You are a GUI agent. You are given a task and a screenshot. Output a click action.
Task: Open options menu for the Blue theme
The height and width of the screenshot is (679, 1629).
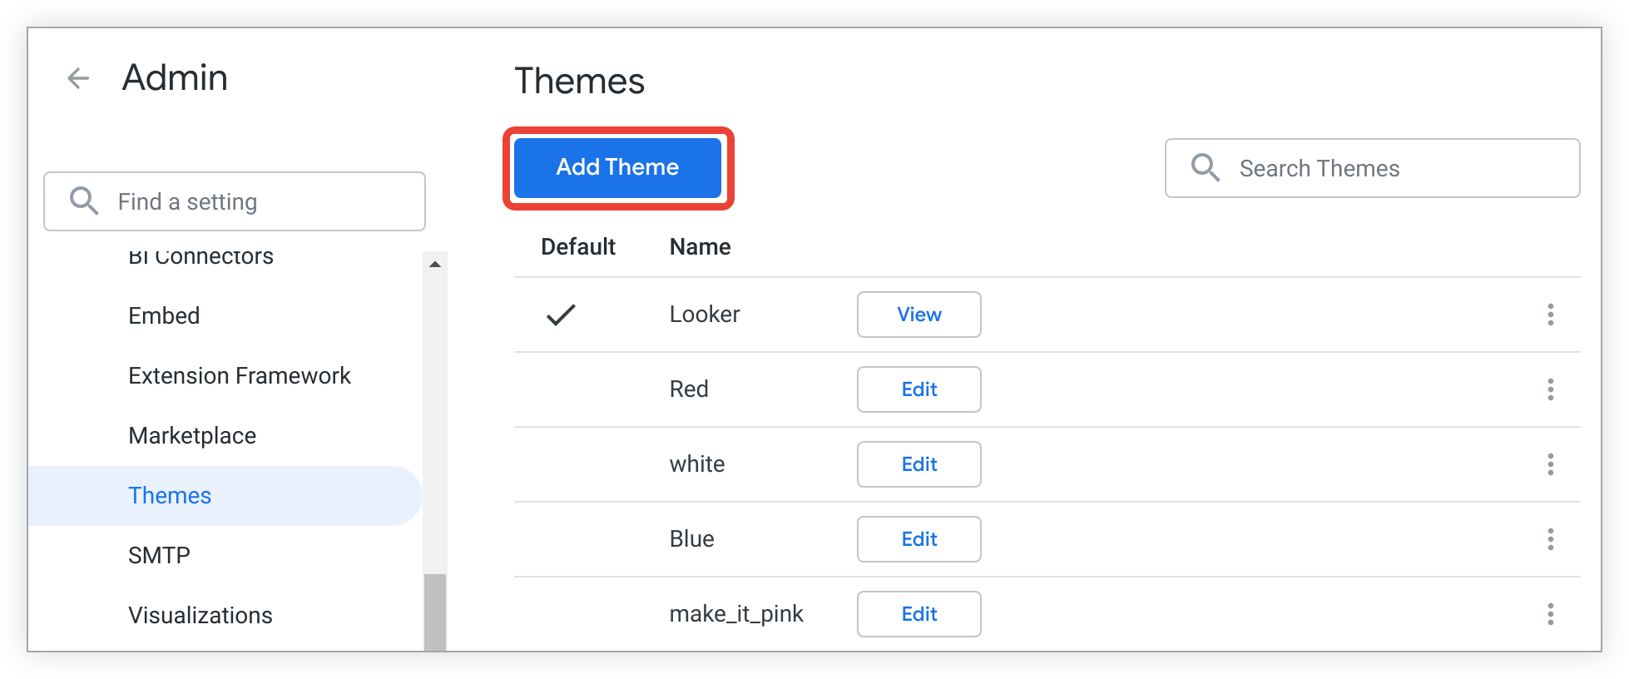(1551, 539)
